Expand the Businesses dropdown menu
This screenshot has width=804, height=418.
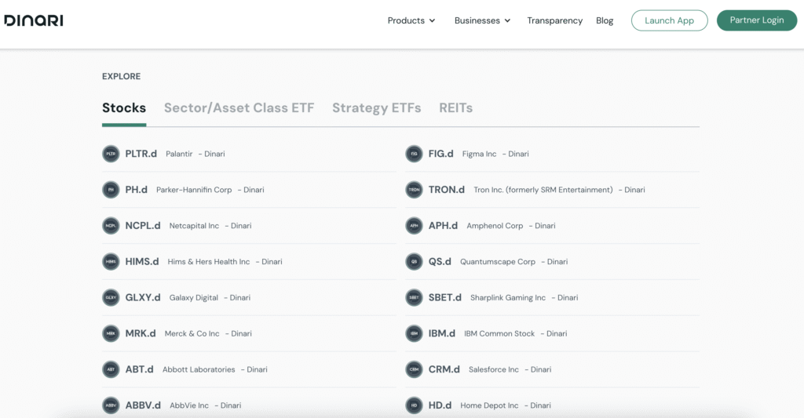click(482, 20)
